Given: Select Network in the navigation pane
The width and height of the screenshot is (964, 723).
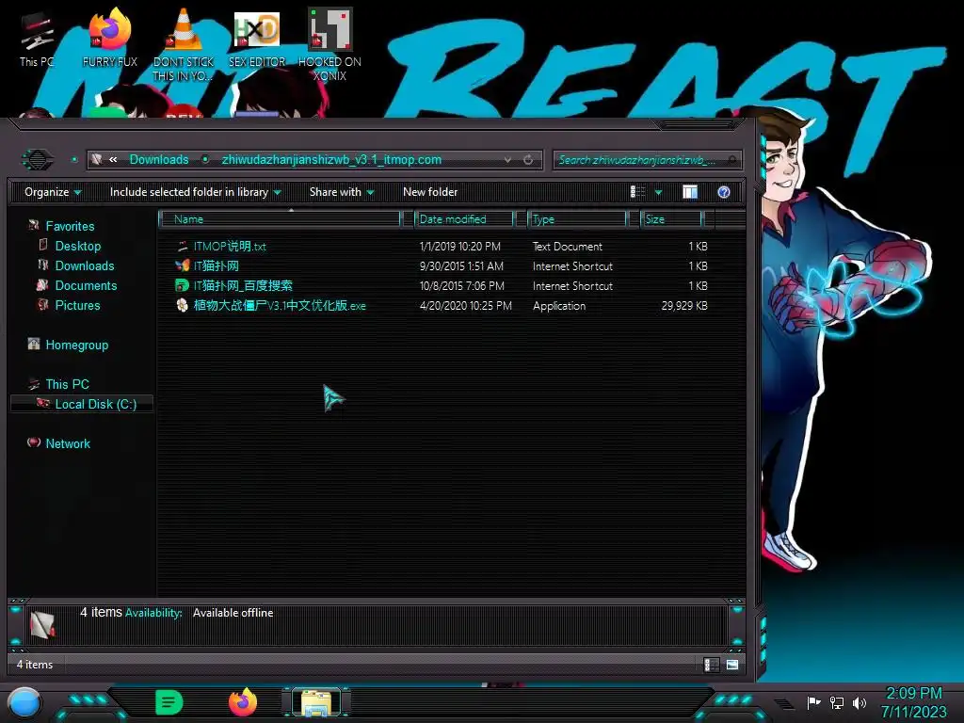Looking at the screenshot, I should pos(68,443).
